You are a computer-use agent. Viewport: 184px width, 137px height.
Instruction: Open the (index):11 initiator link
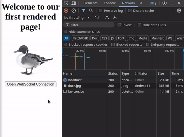142,86
